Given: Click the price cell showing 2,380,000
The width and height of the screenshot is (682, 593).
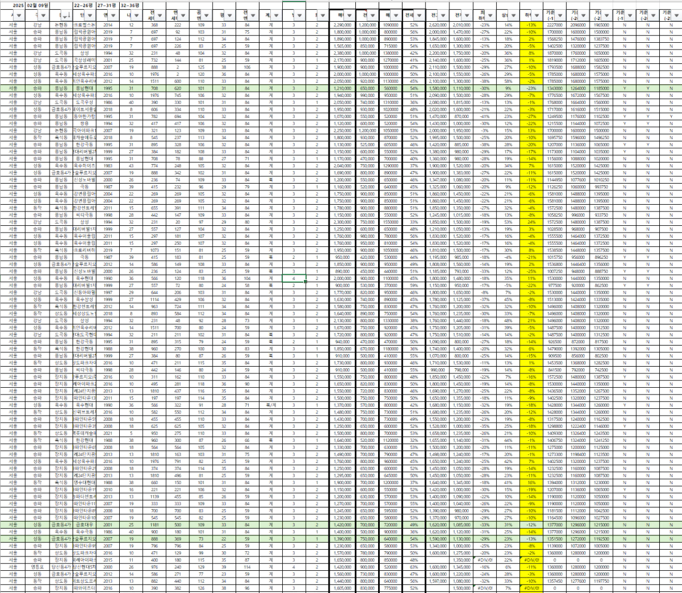Looking at the screenshot, I should [342, 53].
